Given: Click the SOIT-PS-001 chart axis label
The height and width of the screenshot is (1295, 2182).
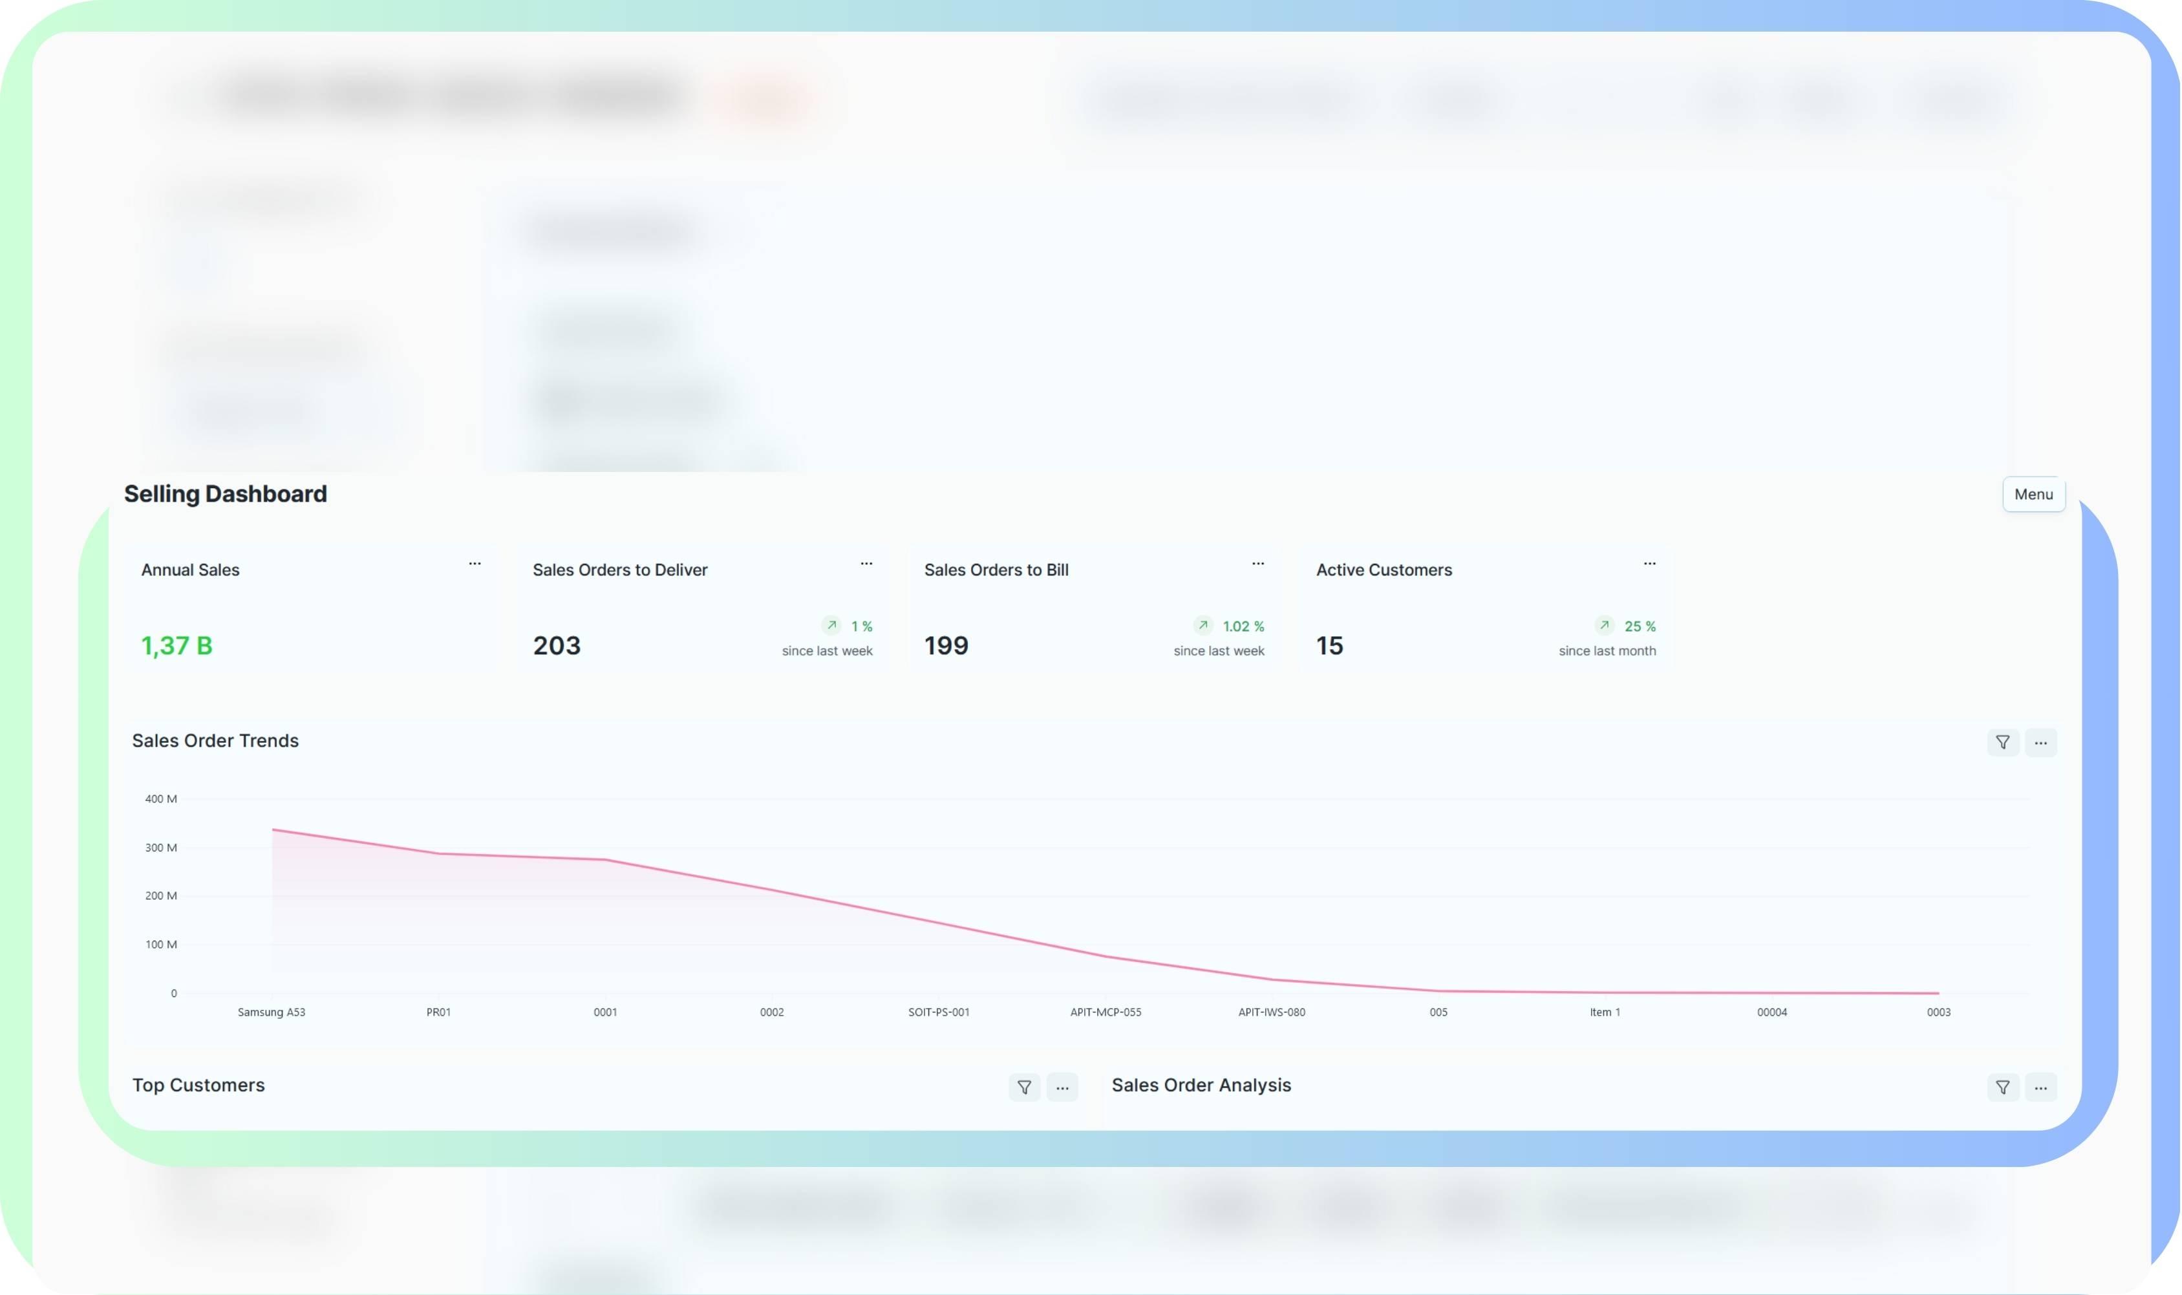Looking at the screenshot, I should point(939,1012).
